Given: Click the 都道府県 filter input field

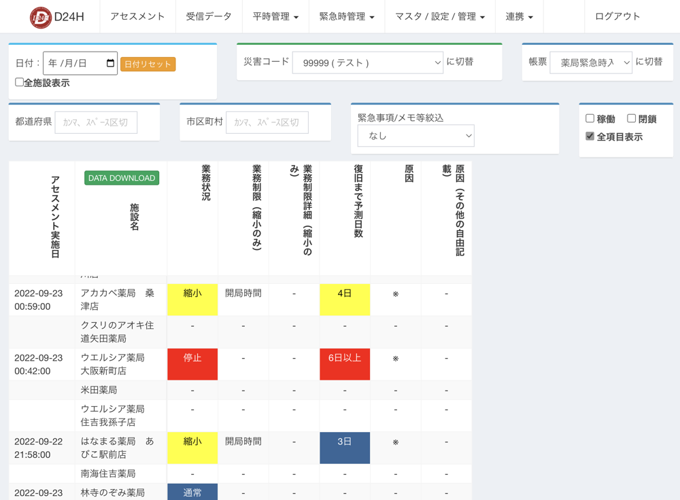Looking at the screenshot, I should [x=96, y=122].
